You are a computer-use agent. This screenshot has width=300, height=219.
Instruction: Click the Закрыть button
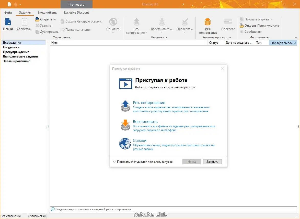[212, 162]
